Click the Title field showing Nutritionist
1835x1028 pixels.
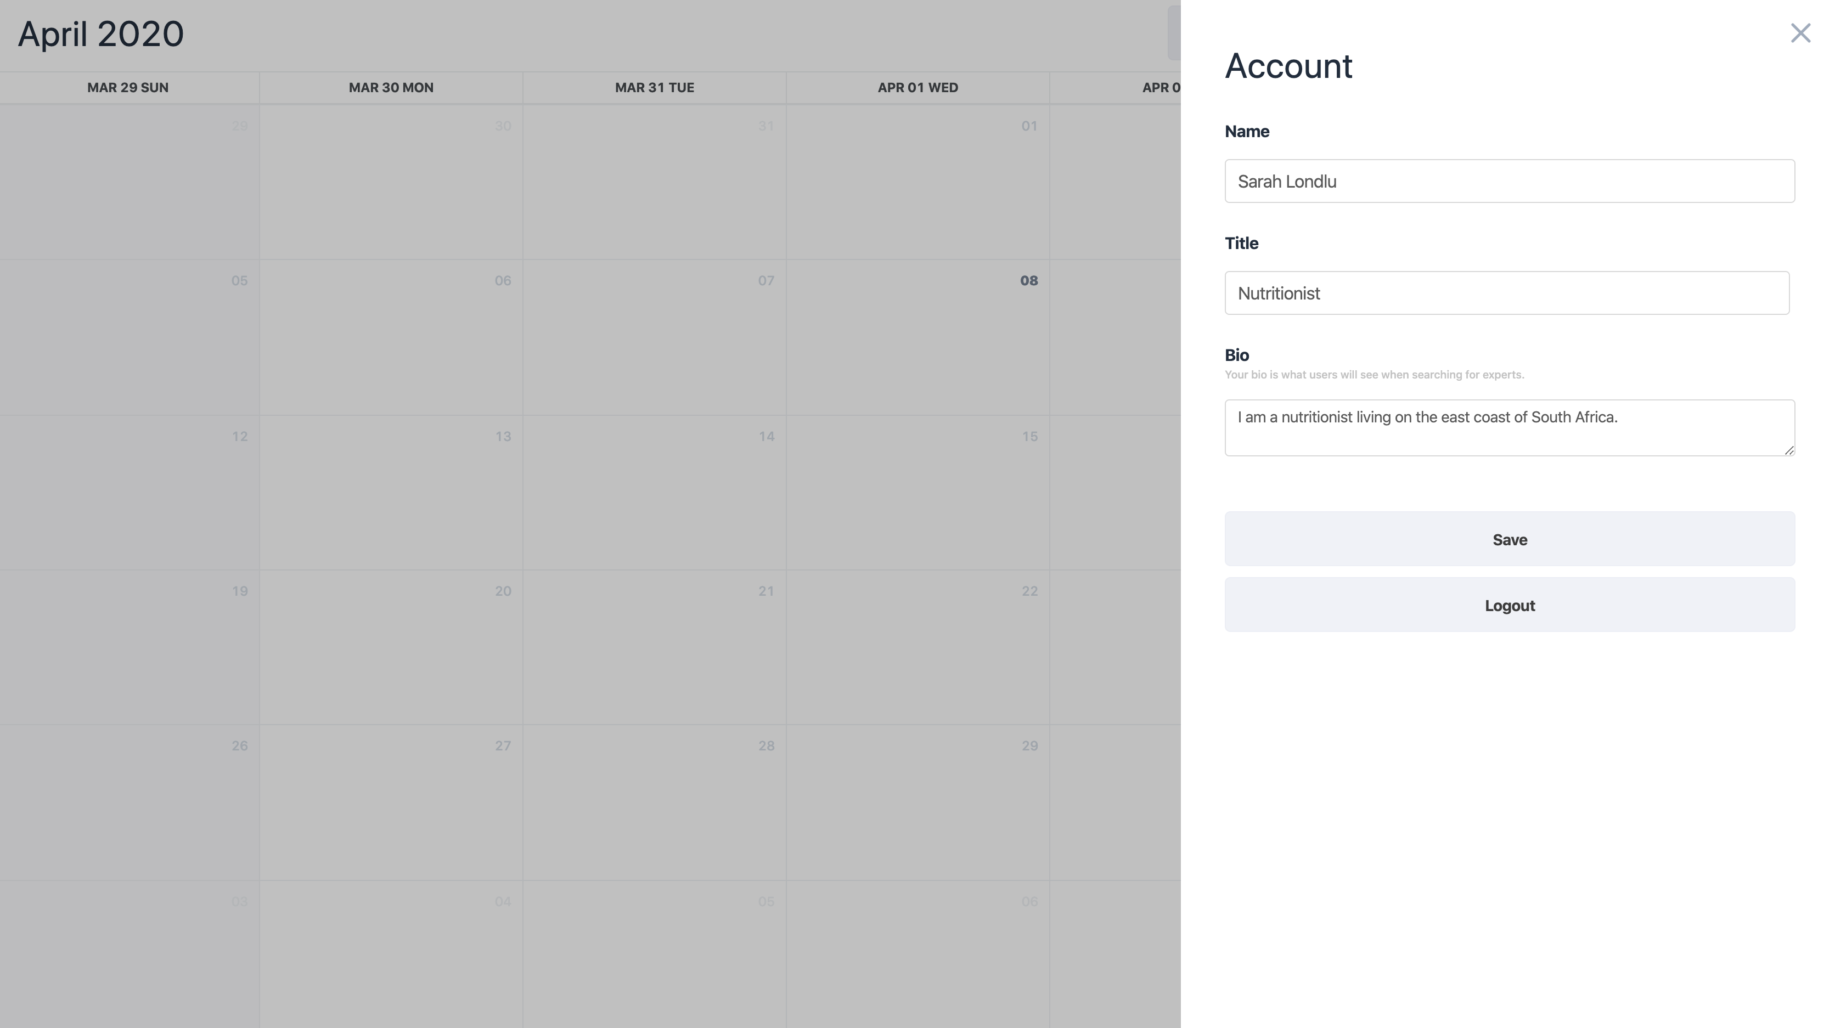click(x=1506, y=292)
